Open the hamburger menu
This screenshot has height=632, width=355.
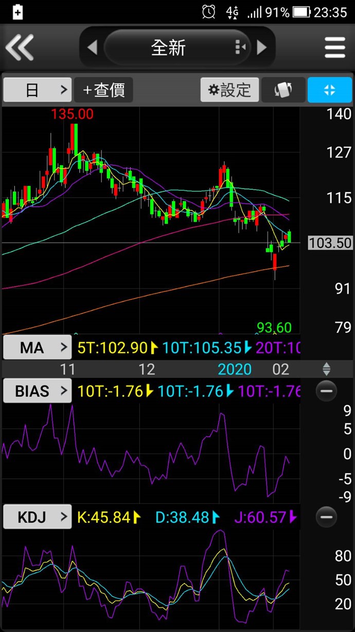pyautogui.click(x=335, y=48)
